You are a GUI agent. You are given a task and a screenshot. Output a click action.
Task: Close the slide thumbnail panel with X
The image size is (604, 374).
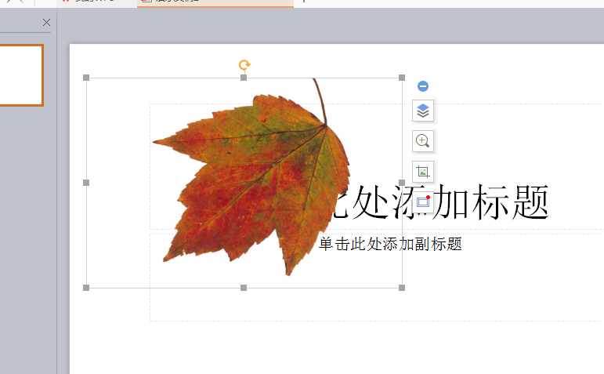click(x=46, y=23)
